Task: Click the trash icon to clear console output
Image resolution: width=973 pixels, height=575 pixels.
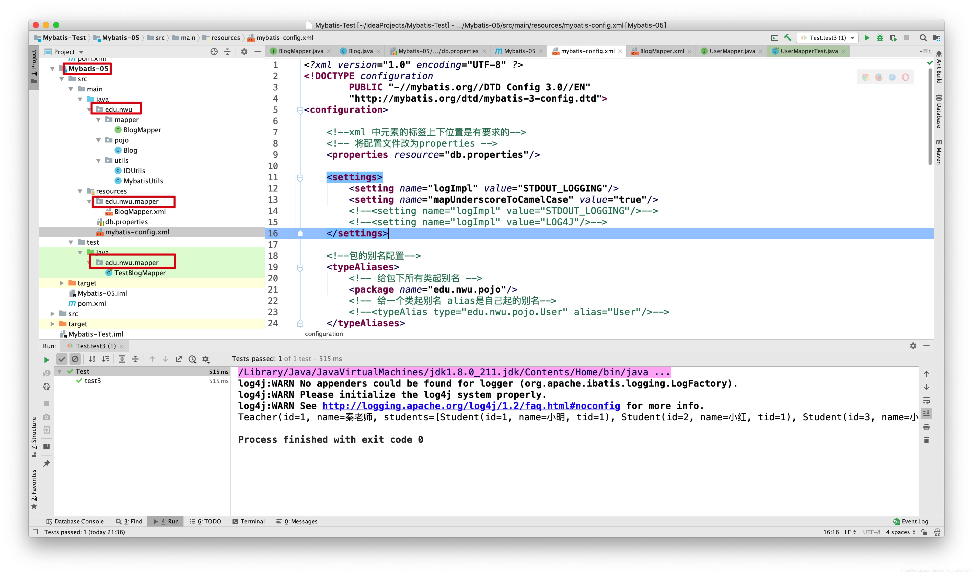Action: 926,440
